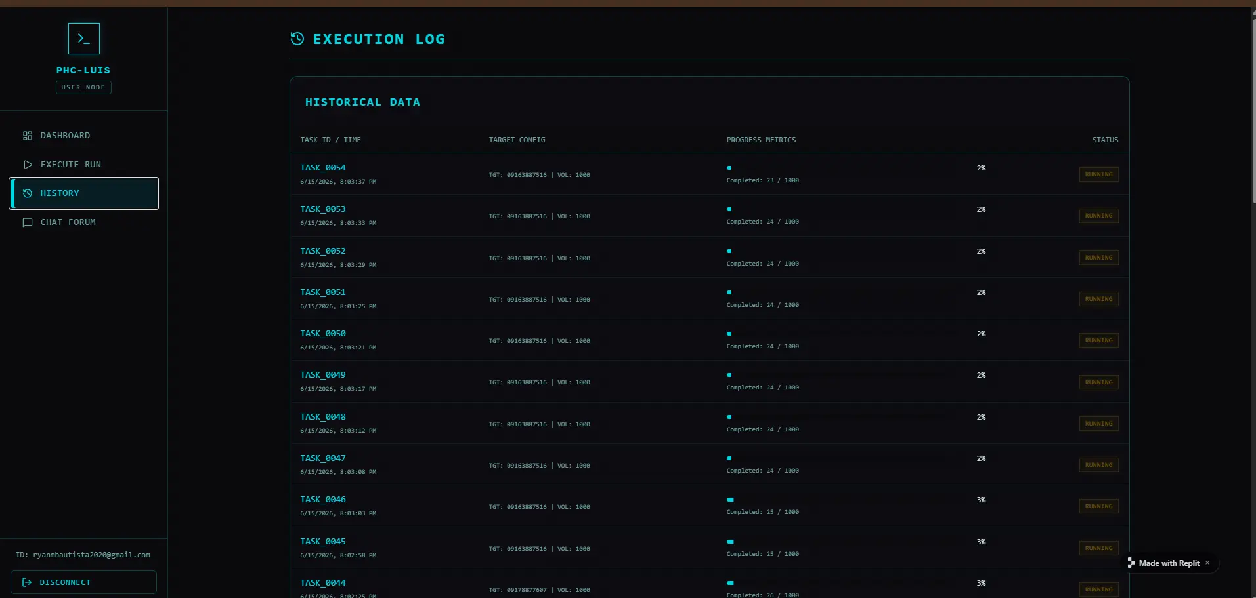Click RUNNING status badge for TASK_0050
The image size is (1256, 598).
click(1098, 340)
